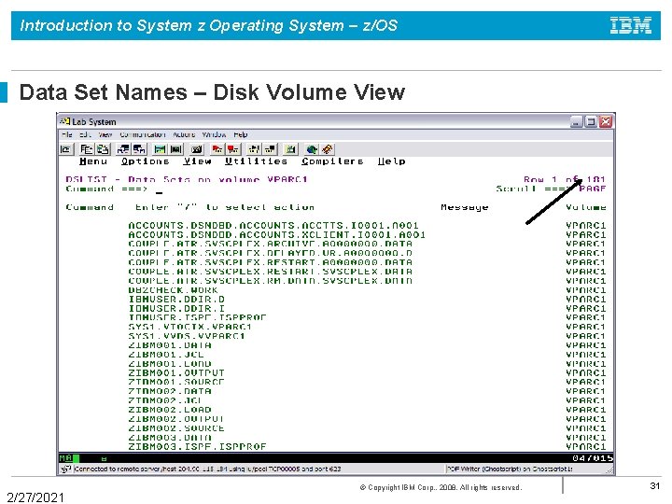Select COUPLE.ATR.SVSCPLEX.ARCHIVE.A0000000.DATA row
The image size is (672, 504).
coord(270,244)
